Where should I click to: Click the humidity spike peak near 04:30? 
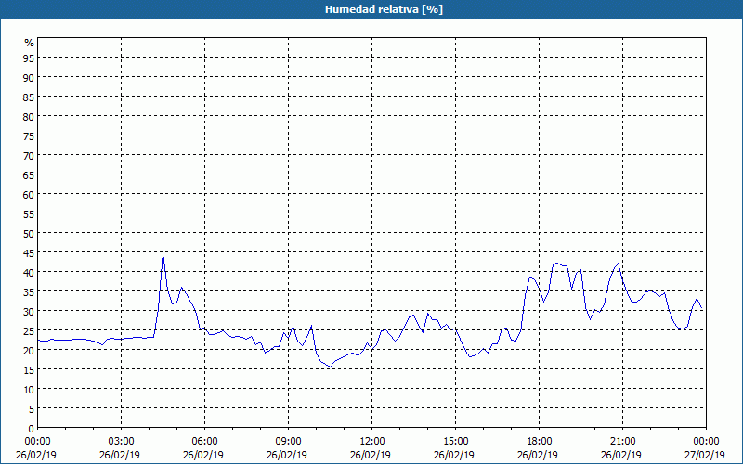coord(163,252)
